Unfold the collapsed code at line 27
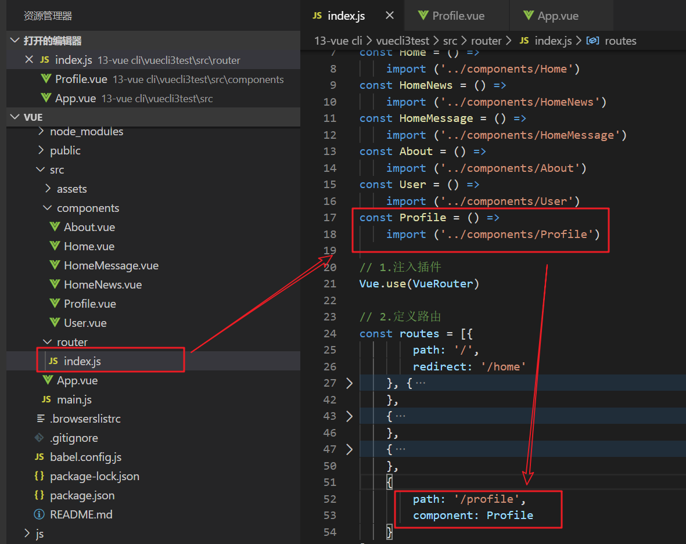The width and height of the screenshot is (686, 544). click(349, 383)
